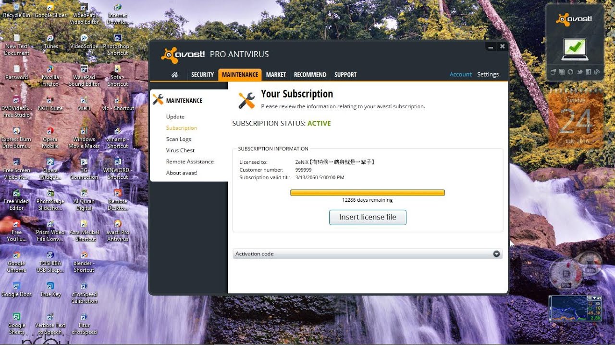615x345 pixels.
Task: Click the 12286 days remaining text
Action: coord(368,200)
